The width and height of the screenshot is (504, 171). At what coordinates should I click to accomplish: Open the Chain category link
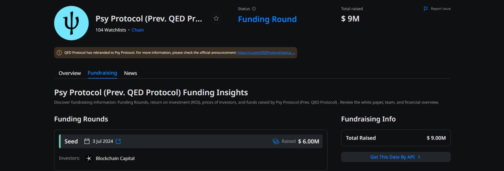tap(137, 30)
